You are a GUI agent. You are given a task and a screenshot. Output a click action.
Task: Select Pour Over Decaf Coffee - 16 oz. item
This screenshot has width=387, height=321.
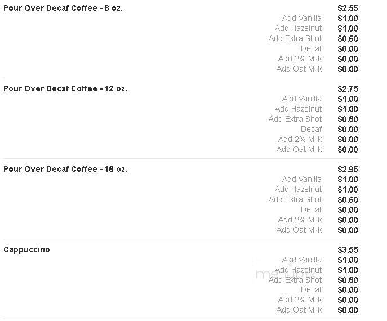[x=65, y=169]
